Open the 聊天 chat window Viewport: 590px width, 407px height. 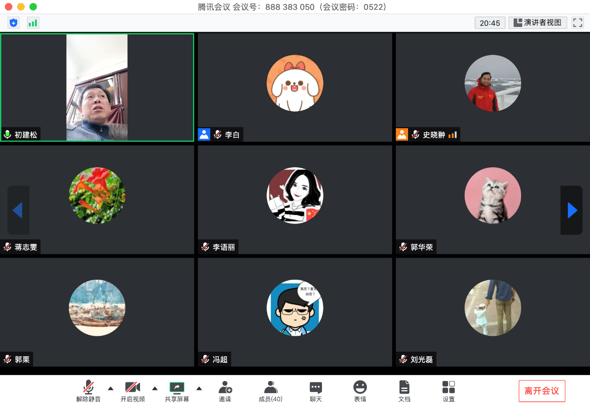pyautogui.click(x=315, y=391)
